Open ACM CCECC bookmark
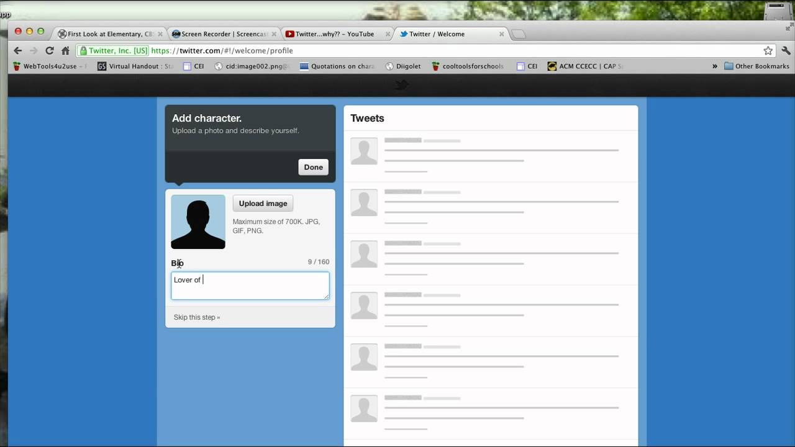Screen dimensions: 795x447 tap(585, 66)
